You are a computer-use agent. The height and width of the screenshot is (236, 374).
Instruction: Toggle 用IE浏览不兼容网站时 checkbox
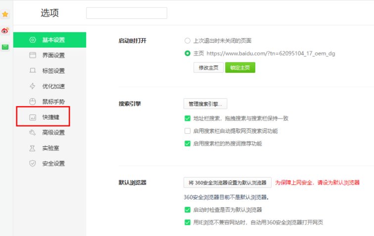point(187,223)
